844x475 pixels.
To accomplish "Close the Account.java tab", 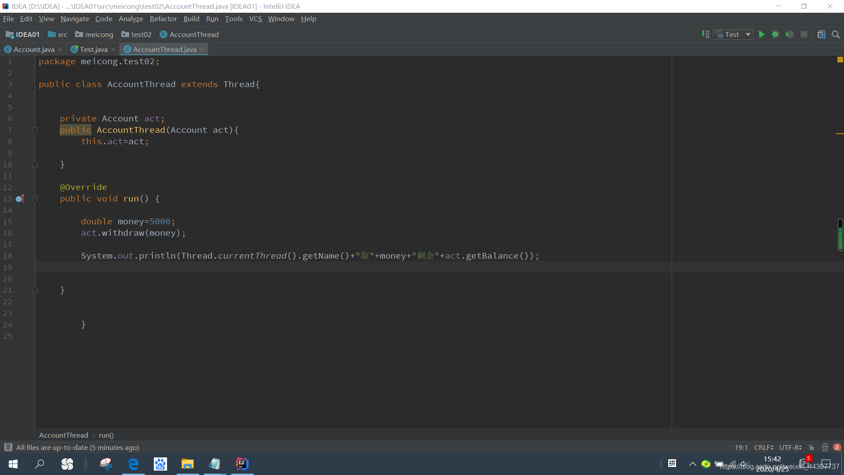I will 60,49.
